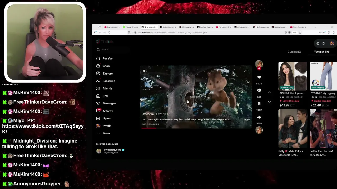Share the video with the arrow icon
Viewport: 337px width, 189px height.
[x=259, y=117]
